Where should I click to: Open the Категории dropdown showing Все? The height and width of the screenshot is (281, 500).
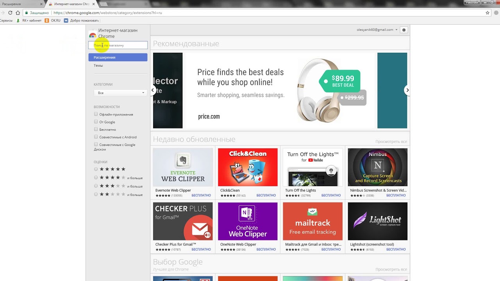(x=120, y=93)
